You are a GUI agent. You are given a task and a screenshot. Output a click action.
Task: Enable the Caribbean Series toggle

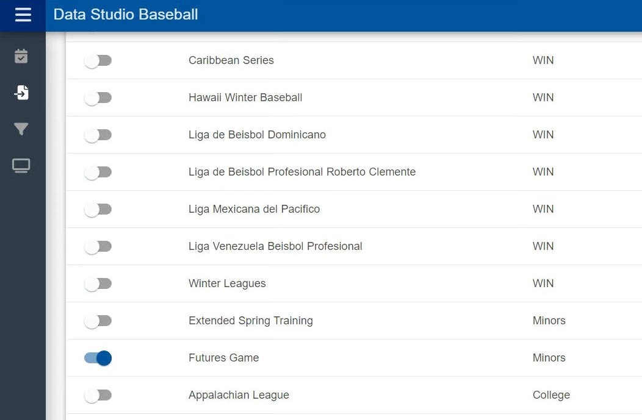pos(98,60)
